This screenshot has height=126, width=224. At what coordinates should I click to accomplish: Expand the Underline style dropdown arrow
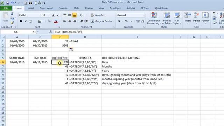pos(34,21)
